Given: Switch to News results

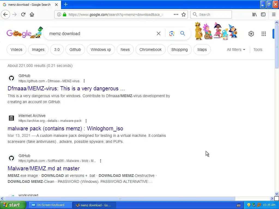Looking at the screenshot, I should click(x=125, y=50).
